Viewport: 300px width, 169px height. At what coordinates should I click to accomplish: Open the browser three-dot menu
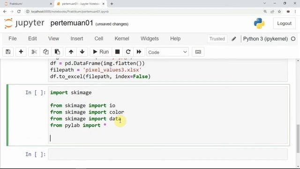(x=295, y=11)
